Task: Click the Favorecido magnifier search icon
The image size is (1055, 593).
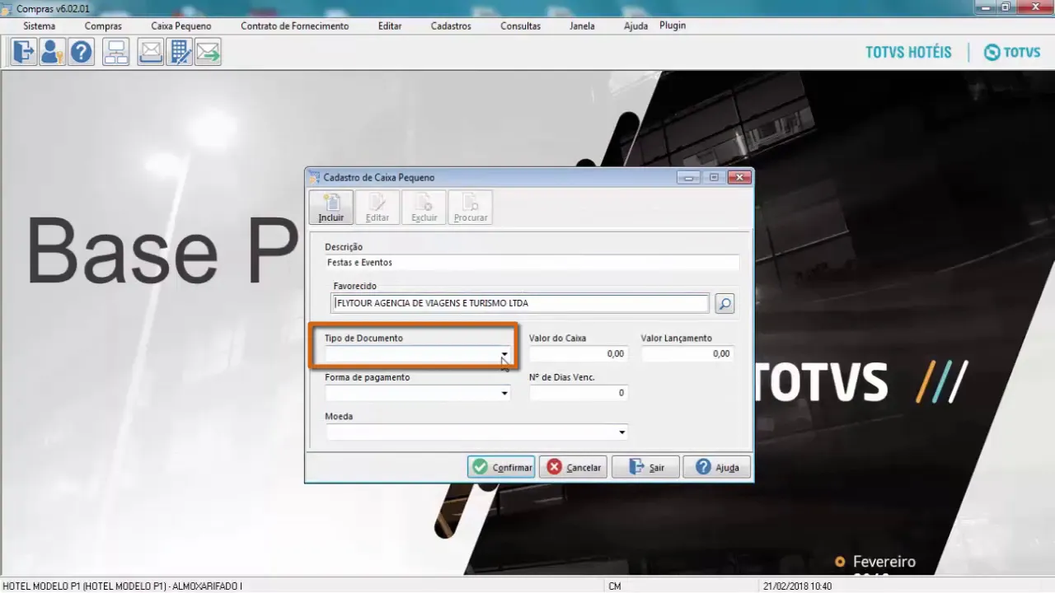Action: pyautogui.click(x=724, y=304)
